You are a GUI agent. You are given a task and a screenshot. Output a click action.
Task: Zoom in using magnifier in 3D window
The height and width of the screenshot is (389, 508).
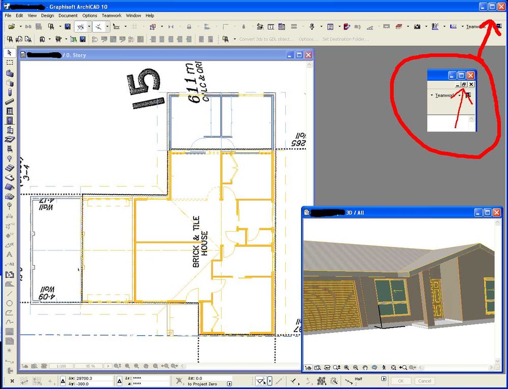click(346, 367)
